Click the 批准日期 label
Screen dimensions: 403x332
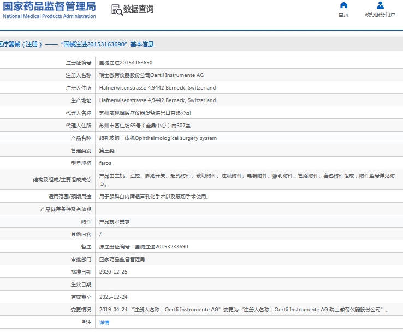81,272
